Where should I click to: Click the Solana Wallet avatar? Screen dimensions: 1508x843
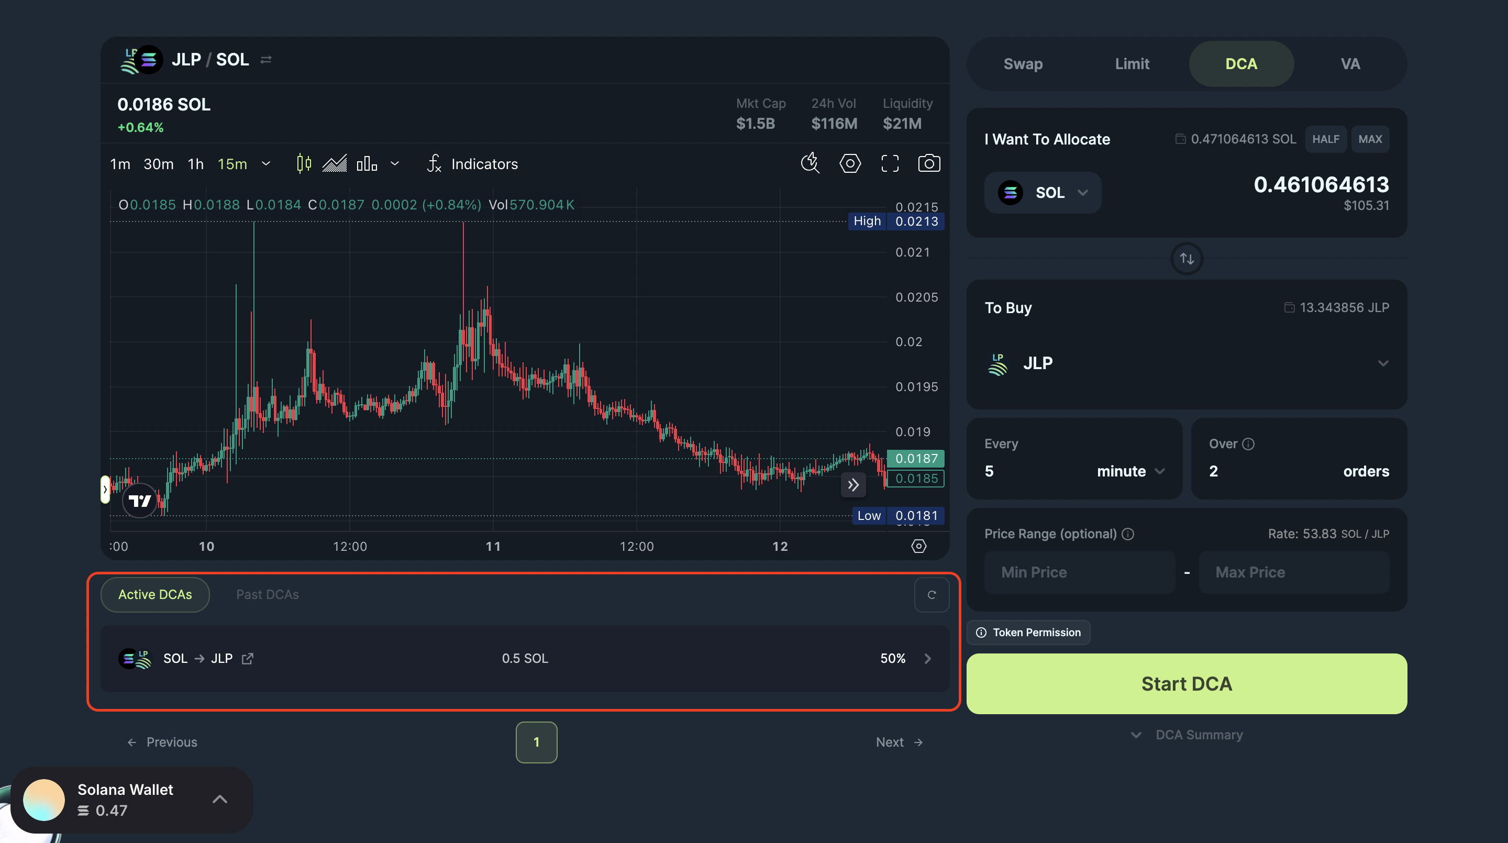click(x=44, y=800)
